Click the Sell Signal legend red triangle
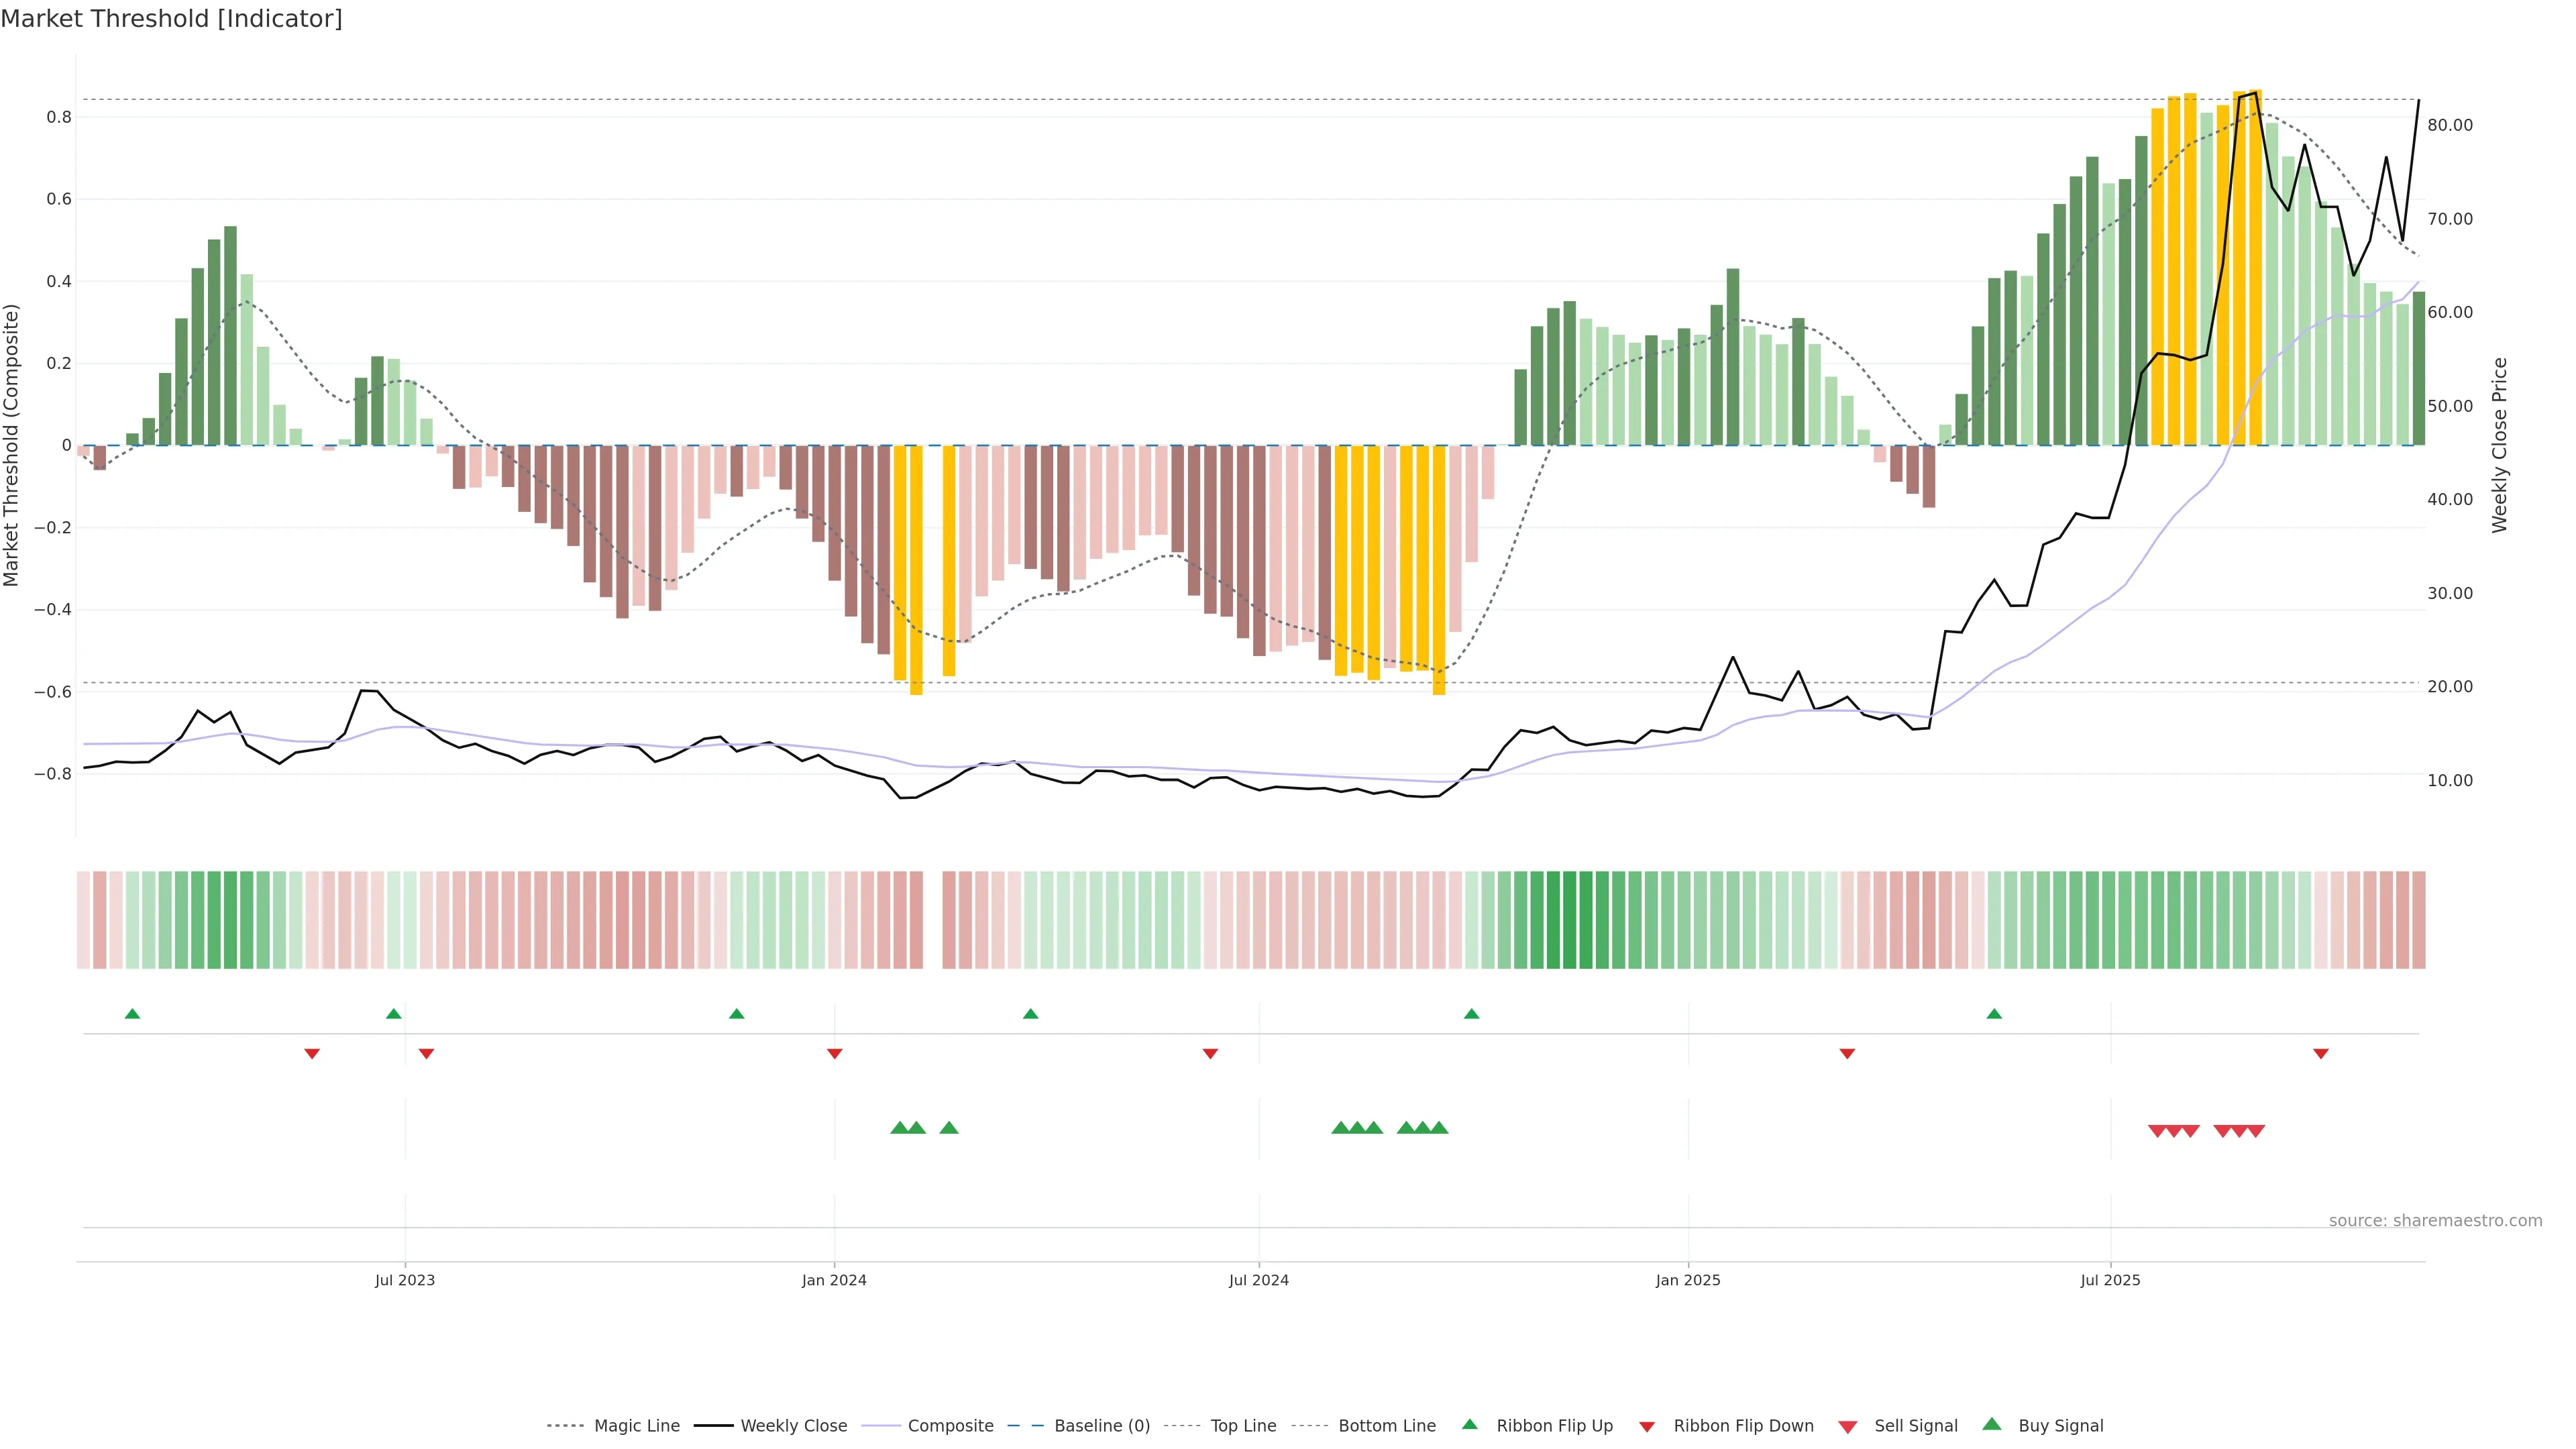Screen dimensions: 2576x1449 click(1848, 1427)
